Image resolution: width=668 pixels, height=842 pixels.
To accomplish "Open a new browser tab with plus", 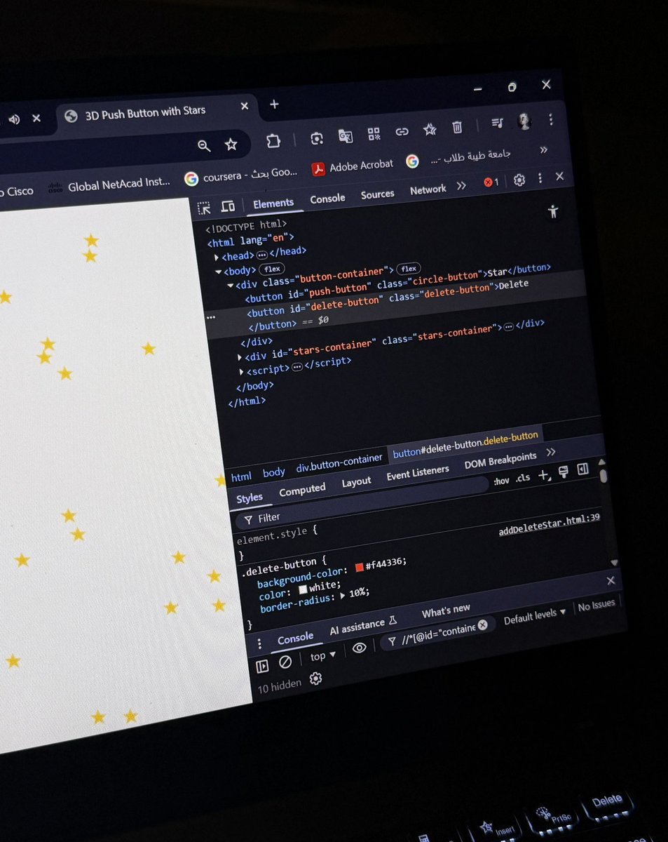I will coord(274,105).
